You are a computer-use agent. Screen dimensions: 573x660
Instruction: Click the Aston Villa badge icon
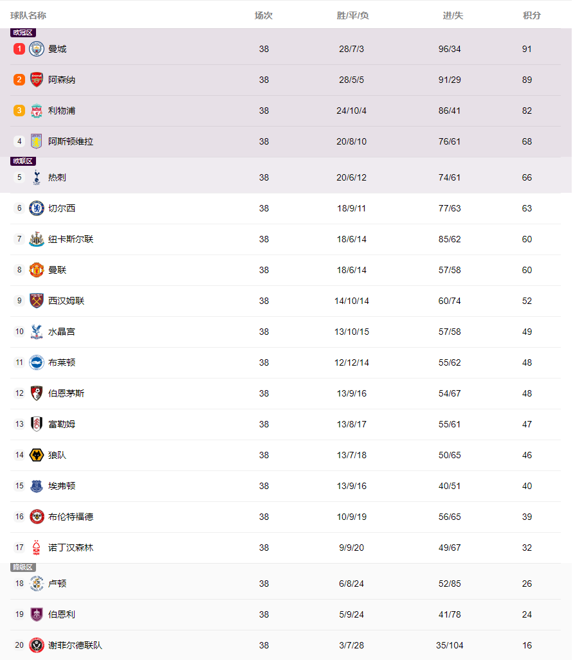click(37, 141)
